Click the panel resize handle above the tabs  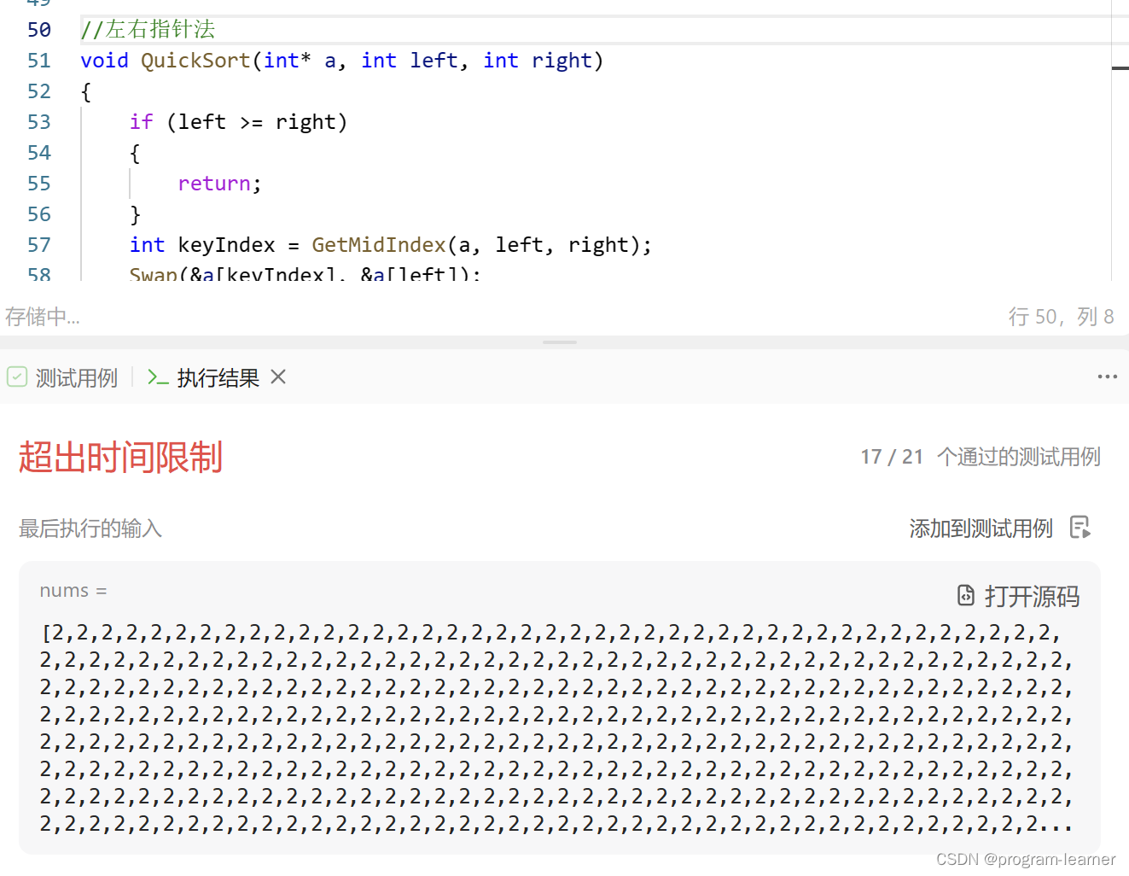(x=560, y=342)
